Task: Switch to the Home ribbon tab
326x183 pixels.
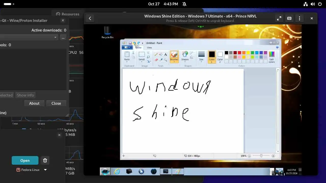Action: 139,48
